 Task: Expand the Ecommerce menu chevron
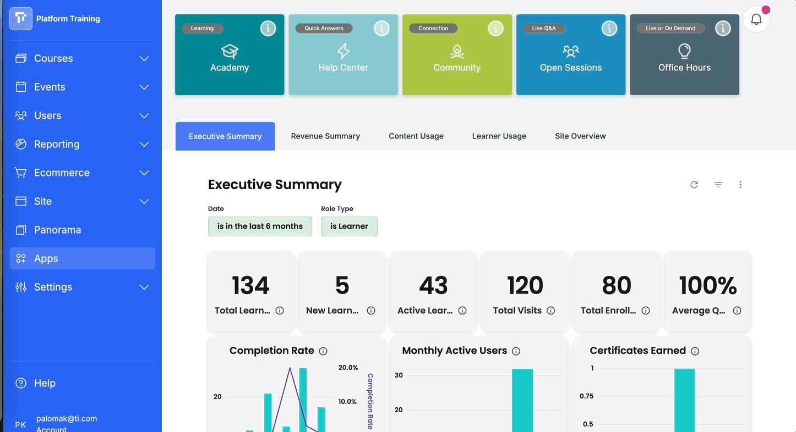tap(144, 173)
